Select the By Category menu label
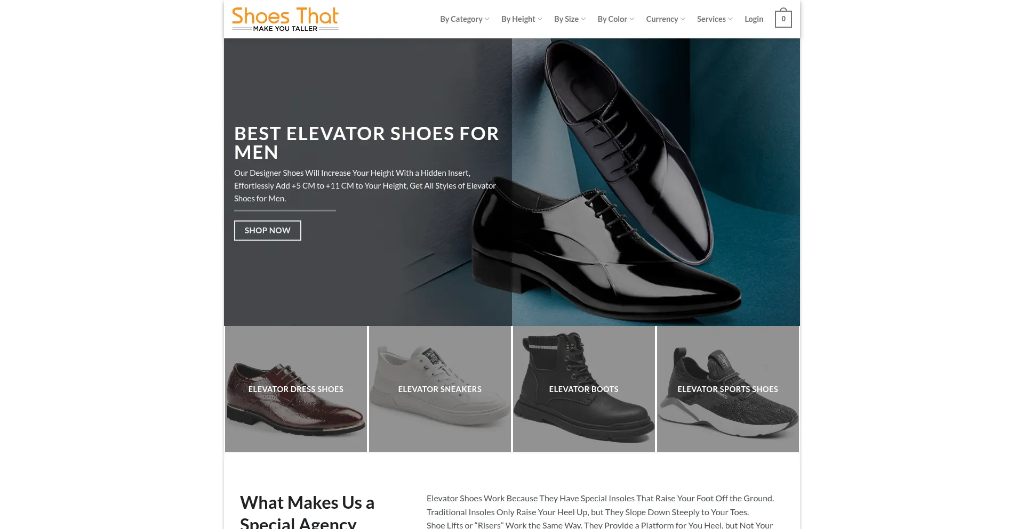Screen dimensions: 1024x529 (461, 19)
